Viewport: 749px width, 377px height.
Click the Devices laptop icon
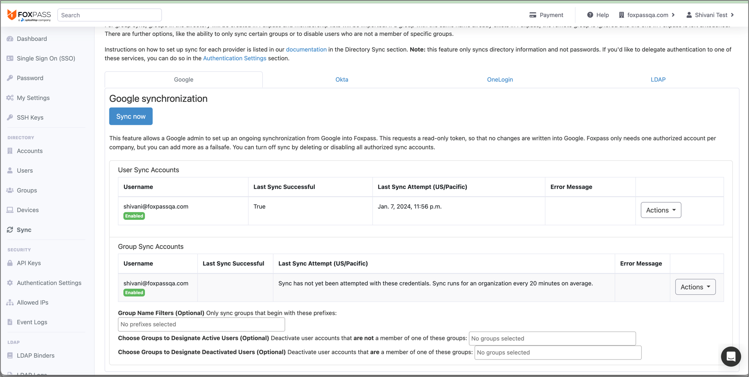coord(10,210)
